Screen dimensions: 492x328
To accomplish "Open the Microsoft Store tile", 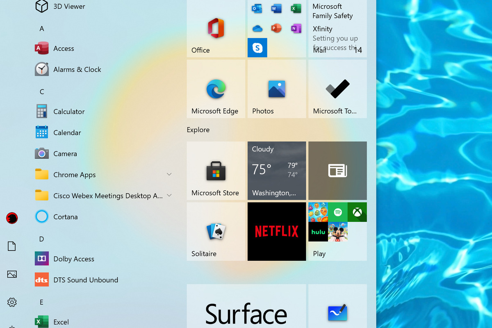I will coord(216,171).
